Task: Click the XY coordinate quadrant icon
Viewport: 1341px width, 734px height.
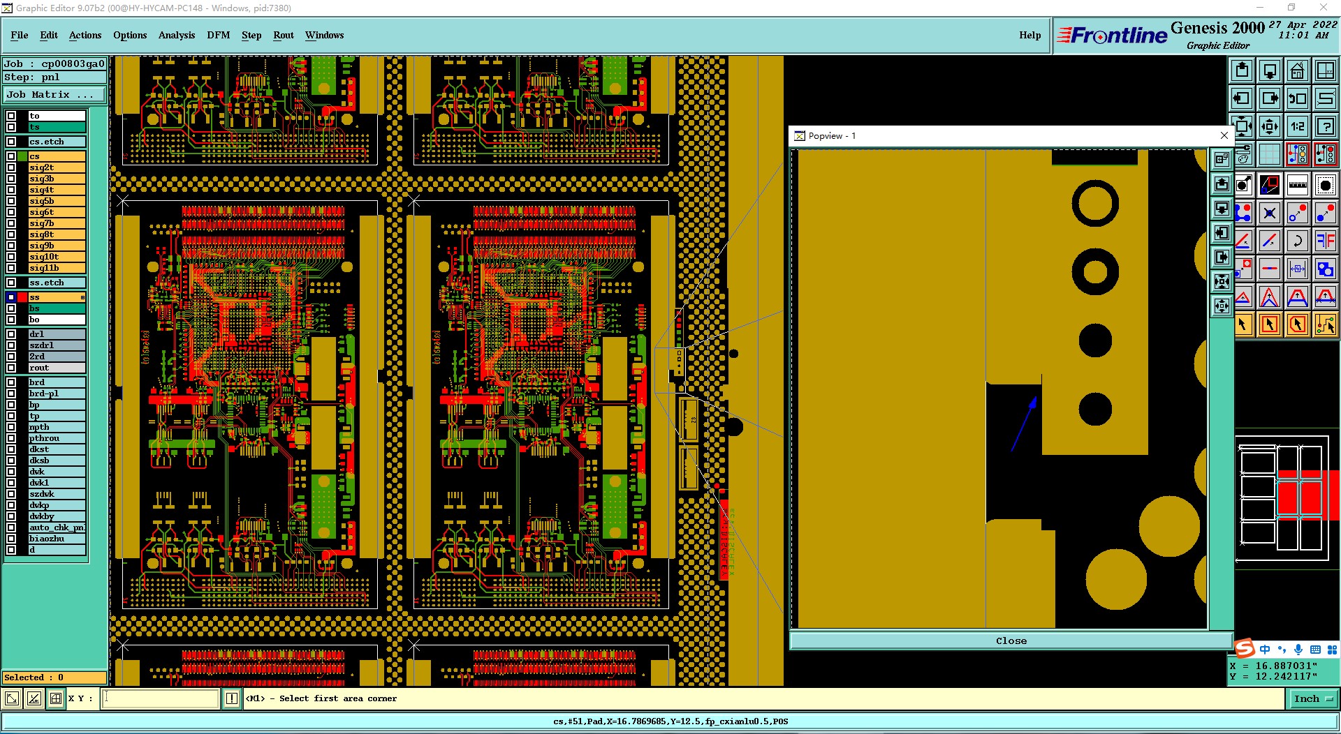Action: click(1326, 70)
